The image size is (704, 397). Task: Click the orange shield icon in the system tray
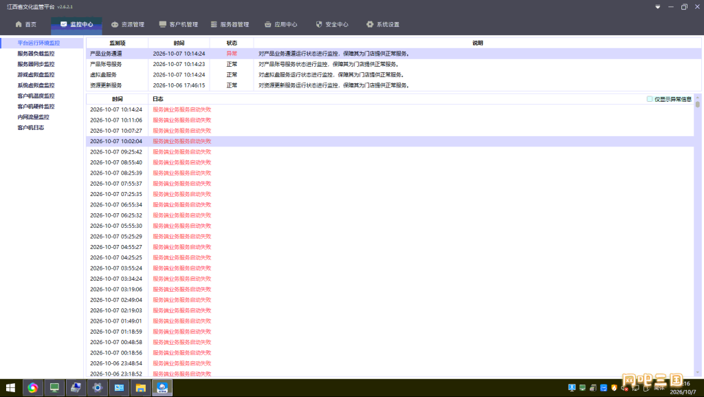tap(614, 387)
